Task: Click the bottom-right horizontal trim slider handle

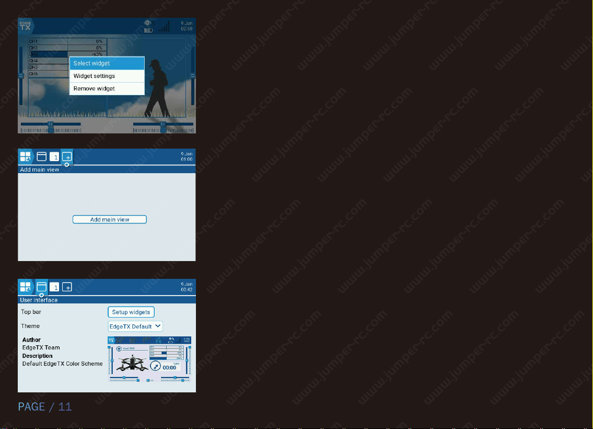Action: pos(164,124)
